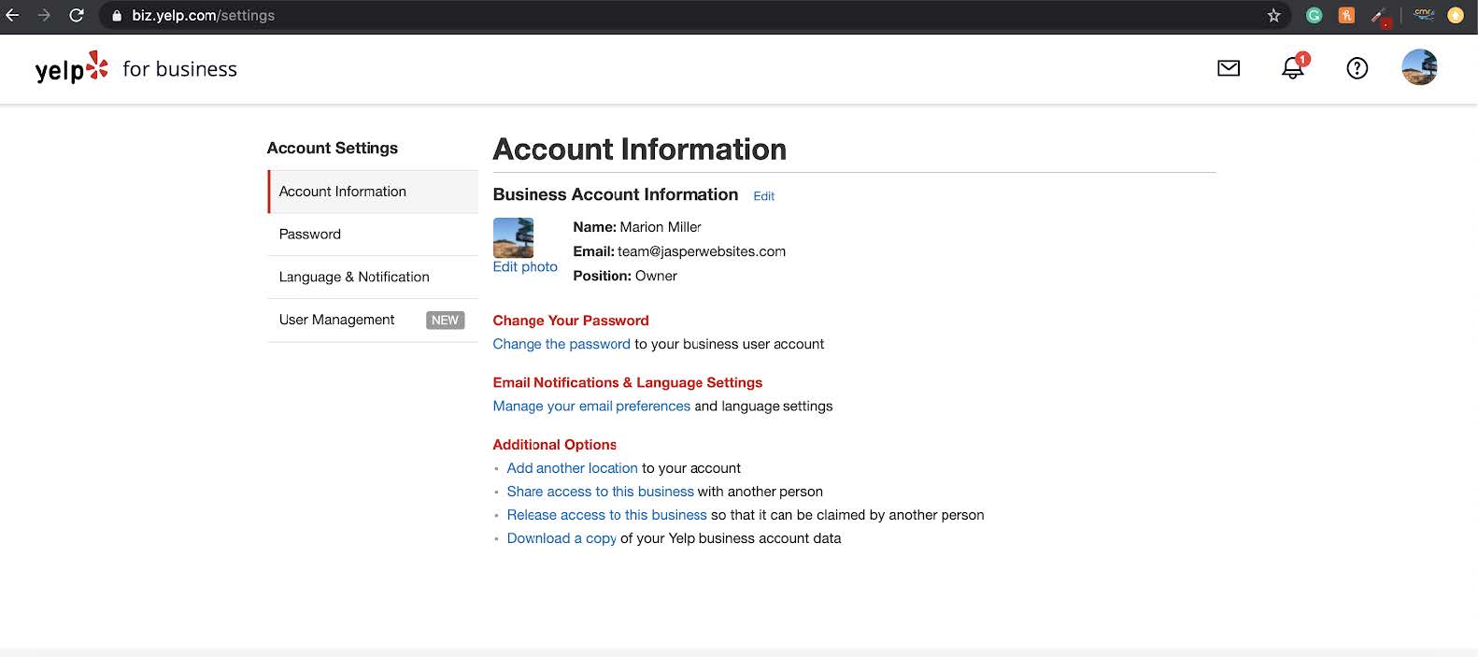Viewport: 1478px width, 657px height.
Task: Open the help question mark icon
Action: point(1357,68)
